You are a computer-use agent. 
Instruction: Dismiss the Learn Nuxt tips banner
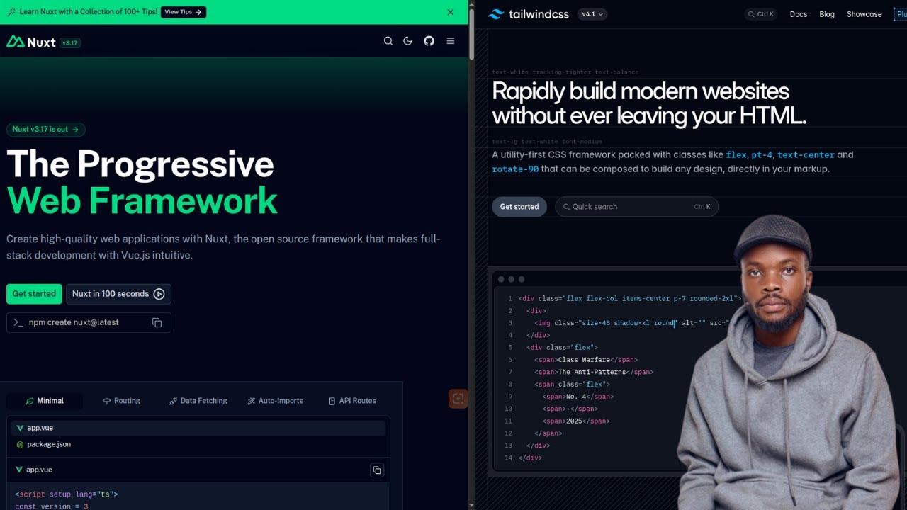click(x=451, y=12)
